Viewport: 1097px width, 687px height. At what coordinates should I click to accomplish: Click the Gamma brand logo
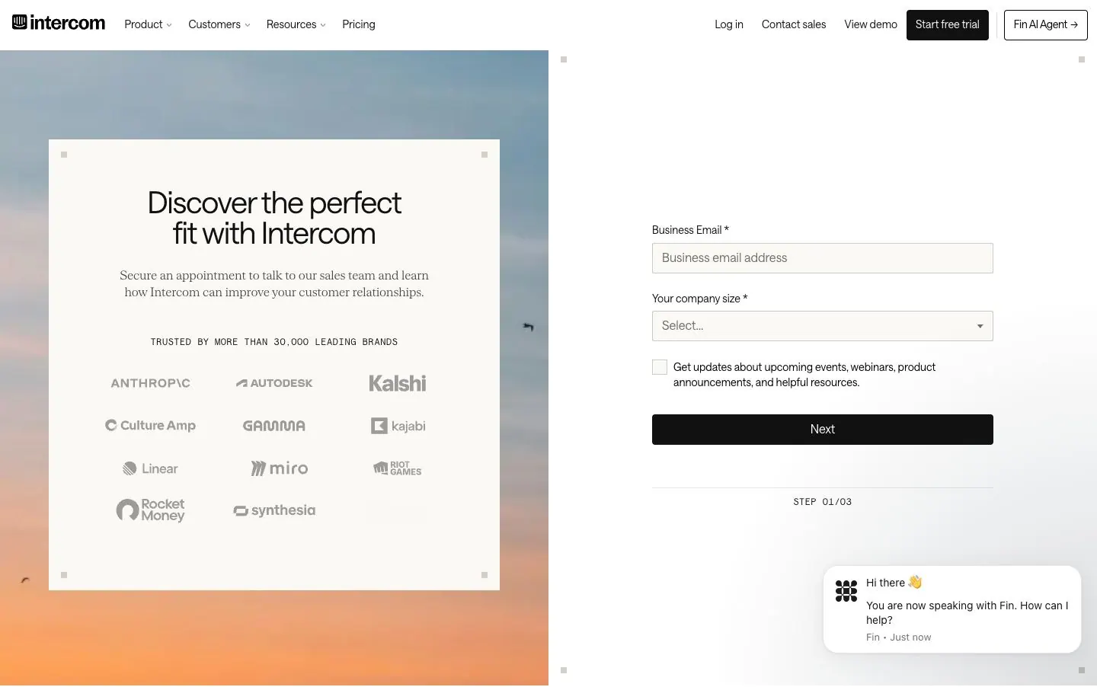pyautogui.click(x=274, y=426)
